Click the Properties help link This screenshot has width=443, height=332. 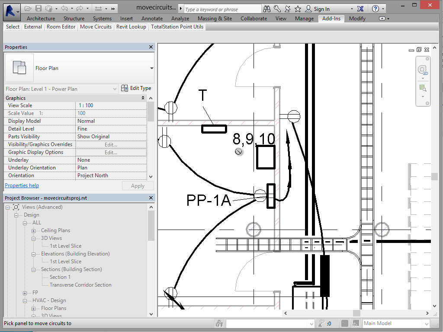(x=22, y=185)
